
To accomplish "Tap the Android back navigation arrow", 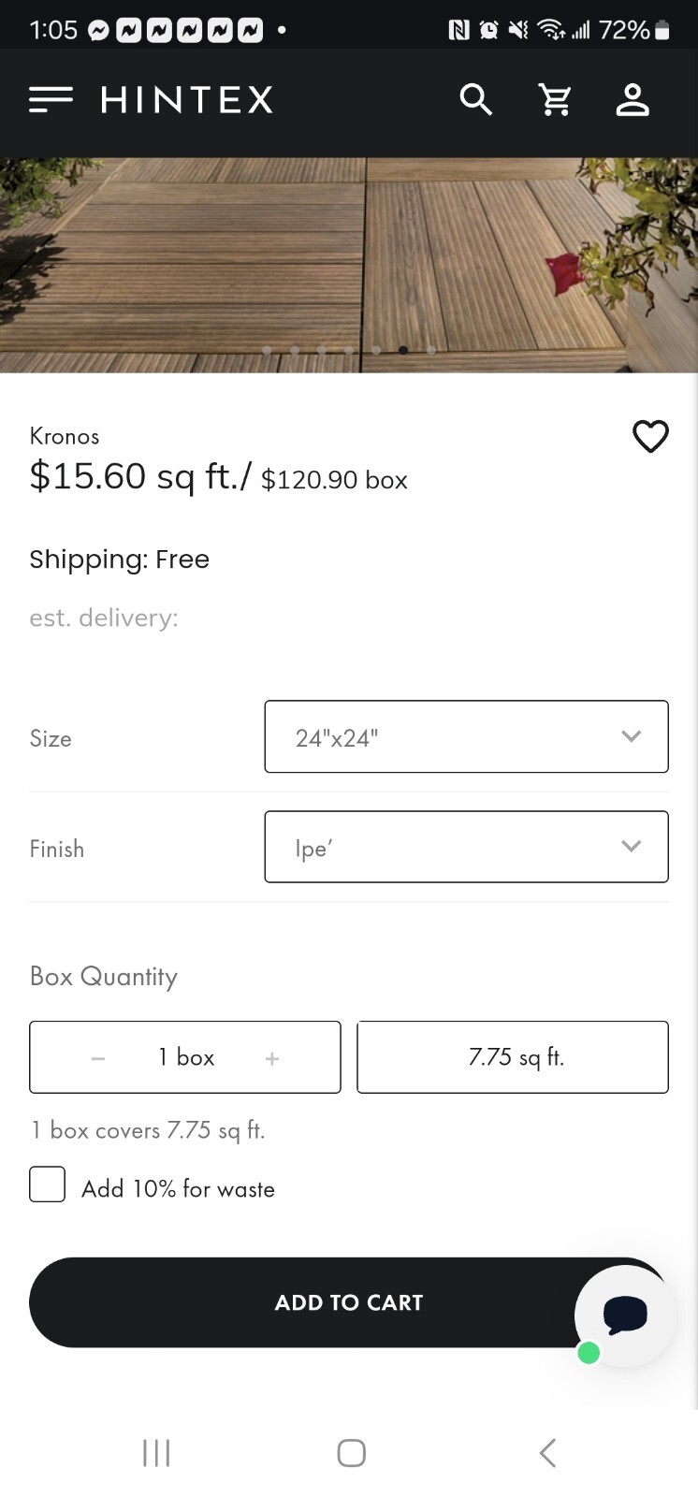I will click(x=548, y=1453).
